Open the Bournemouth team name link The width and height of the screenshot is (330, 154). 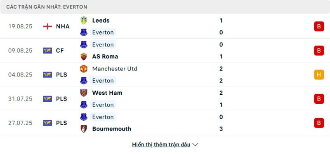click(x=111, y=129)
